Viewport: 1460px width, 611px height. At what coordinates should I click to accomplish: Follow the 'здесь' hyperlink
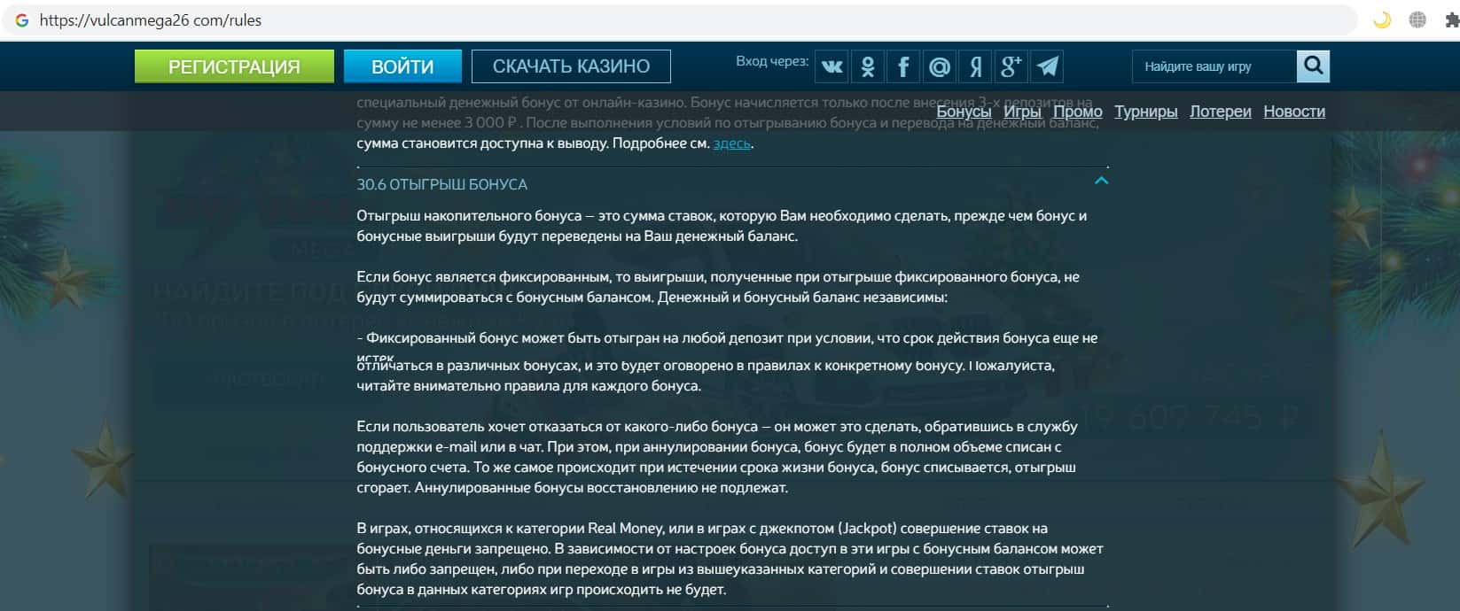(x=731, y=143)
